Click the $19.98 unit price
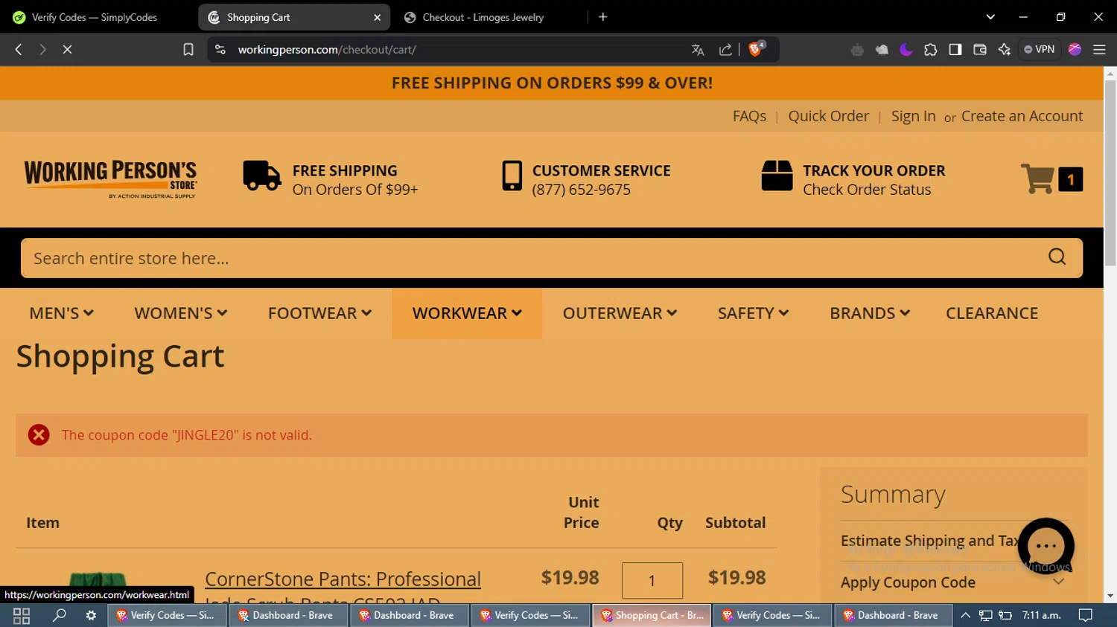Screen dimensions: 1117x627 (x=570, y=577)
